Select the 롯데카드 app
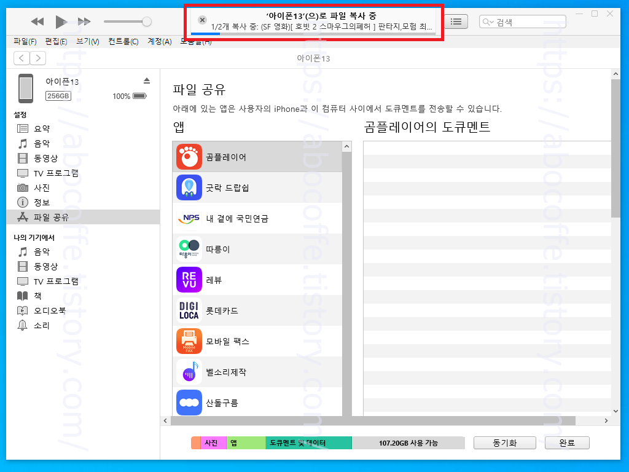 click(x=257, y=310)
